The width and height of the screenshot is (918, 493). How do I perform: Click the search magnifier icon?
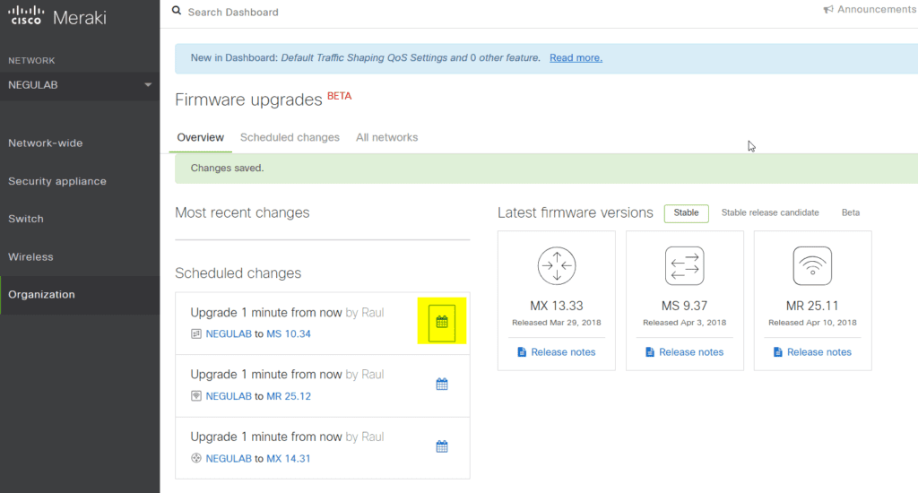[x=177, y=11]
